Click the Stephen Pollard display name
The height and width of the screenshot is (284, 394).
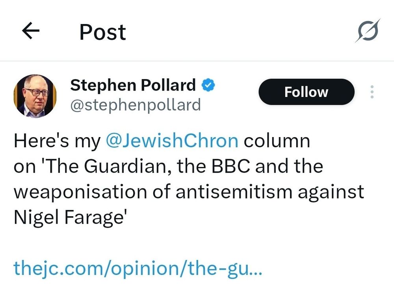[133, 85]
